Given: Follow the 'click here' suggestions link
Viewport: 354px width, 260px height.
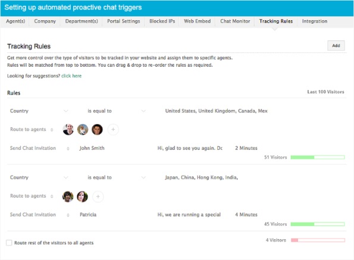Looking at the screenshot, I should [x=71, y=76].
